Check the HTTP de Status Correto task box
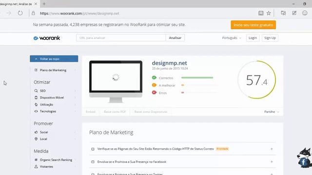This screenshot has height=175, width=312. tap(93, 149)
